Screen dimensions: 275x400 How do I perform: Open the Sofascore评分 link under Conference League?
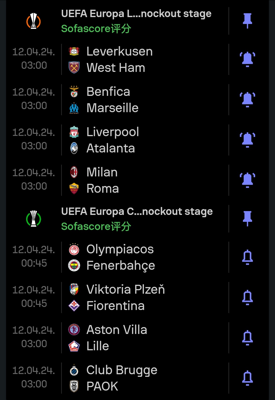click(96, 226)
